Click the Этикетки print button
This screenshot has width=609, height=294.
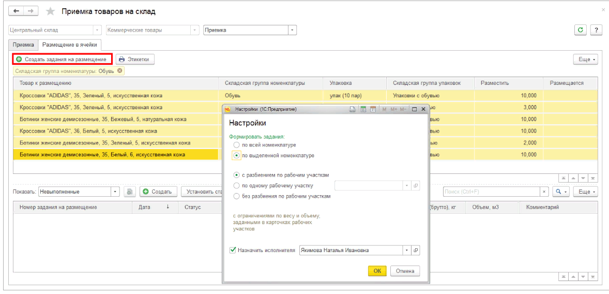134,60
